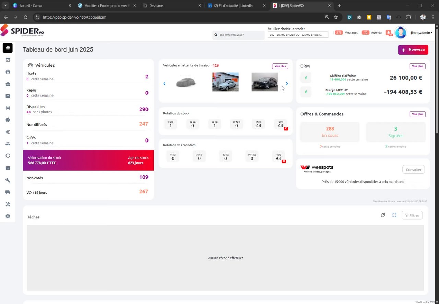Open the delivery truck sidebar icon
Image resolution: width=439 pixels, height=304 pixels.
(8, 192)
